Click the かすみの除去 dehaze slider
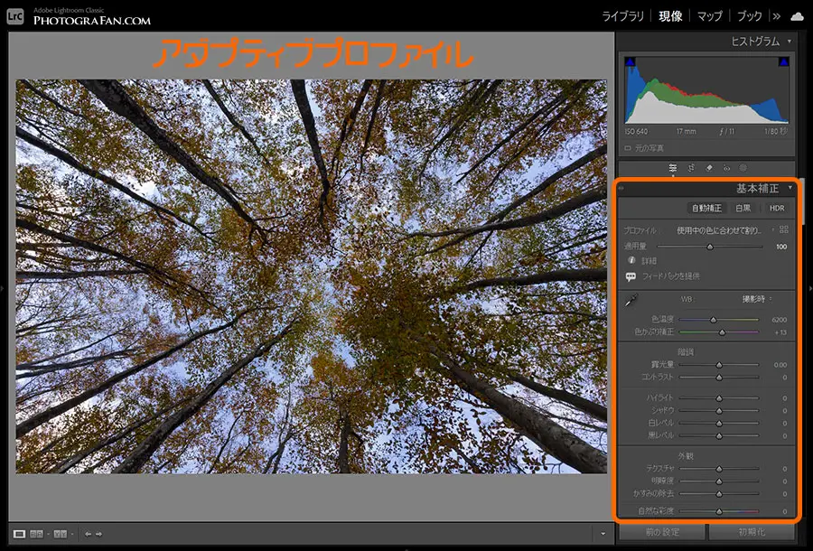 tap(719, 494)
